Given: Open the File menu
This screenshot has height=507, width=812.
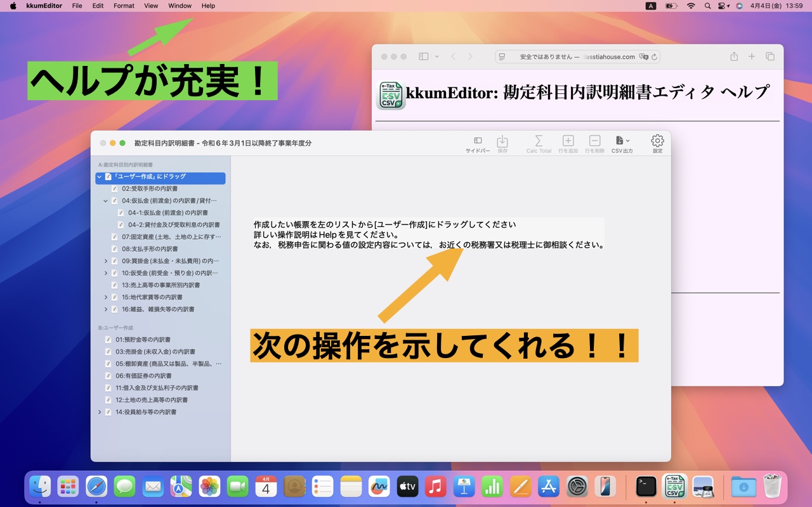Looking at the screenshot, I should [x=77, y=6].
